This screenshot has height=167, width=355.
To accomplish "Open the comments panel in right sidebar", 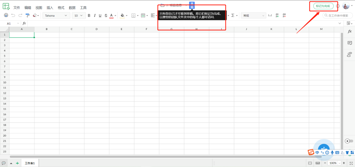I will (x=349, y=43).
